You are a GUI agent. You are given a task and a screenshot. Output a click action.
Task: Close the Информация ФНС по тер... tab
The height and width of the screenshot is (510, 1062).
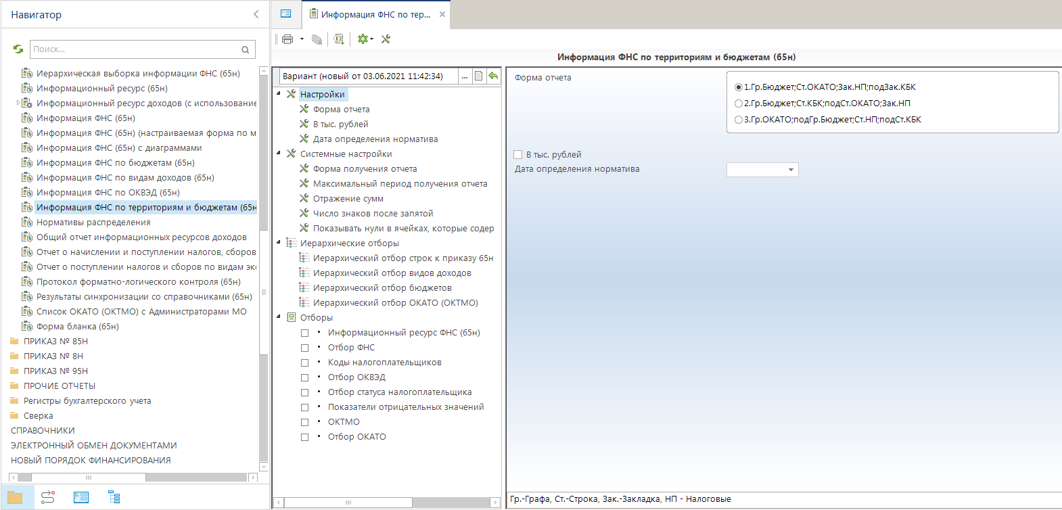click(x=442, y=14)
